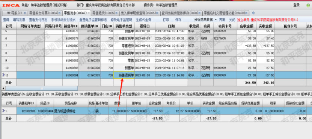Click the detail row 1 arrow marker
The height and width of the screenshot is (139, 312).
coord(3,111)
